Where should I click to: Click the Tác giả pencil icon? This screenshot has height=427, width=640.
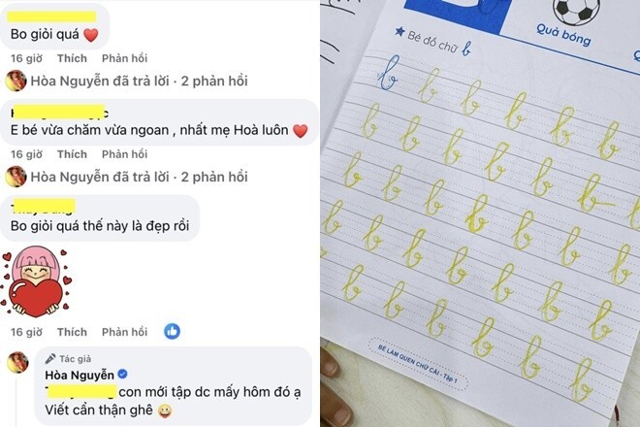pos(50,359)
